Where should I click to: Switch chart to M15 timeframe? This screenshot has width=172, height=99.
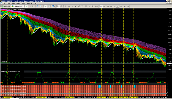108,6
